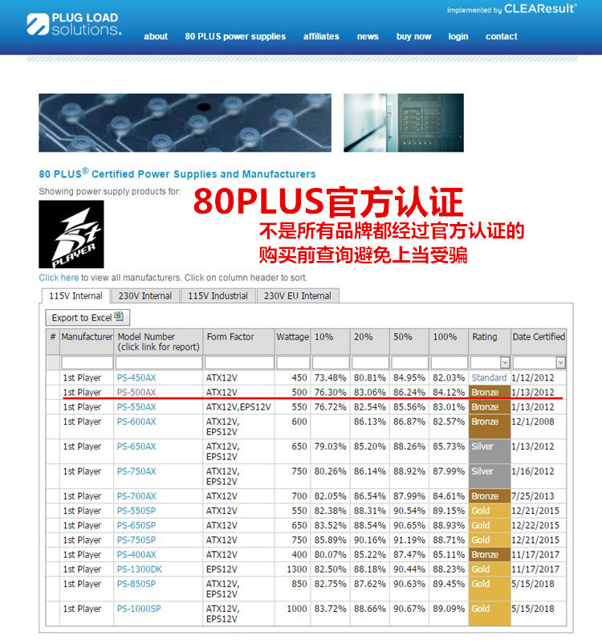
Task: Open the PS-600AX report link
Action: pyautogui.click(x=136, y=422)
